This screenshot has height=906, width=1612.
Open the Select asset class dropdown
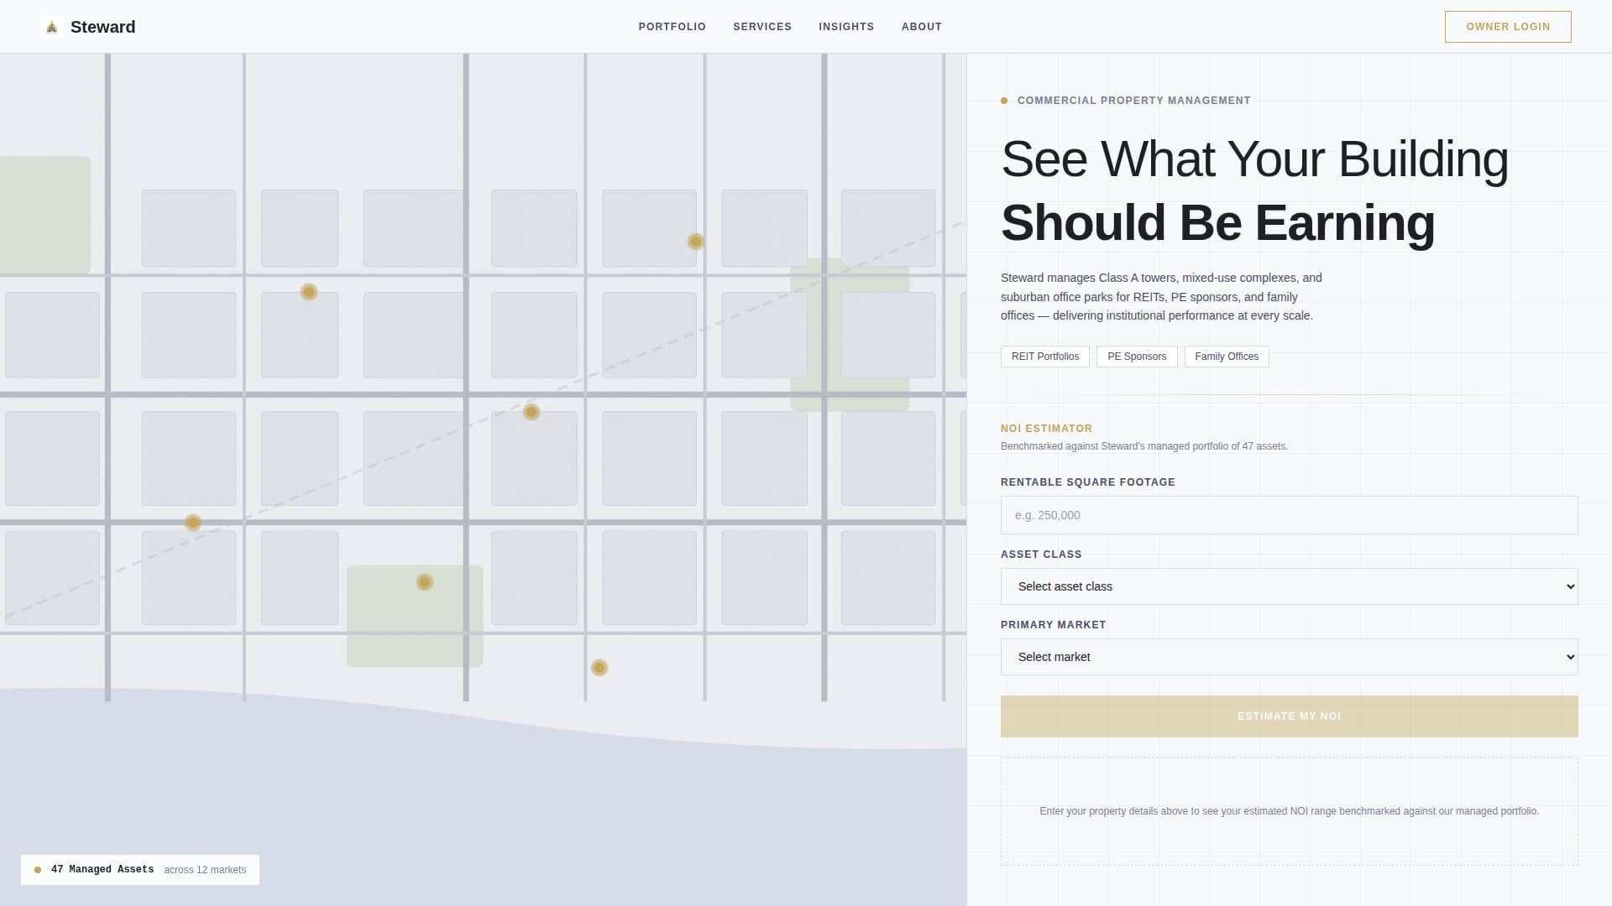1289,586
